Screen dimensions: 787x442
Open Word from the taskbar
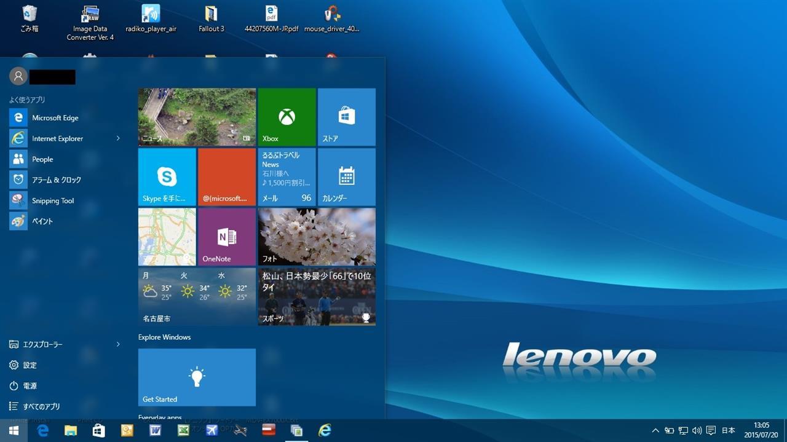pos(156,431)
